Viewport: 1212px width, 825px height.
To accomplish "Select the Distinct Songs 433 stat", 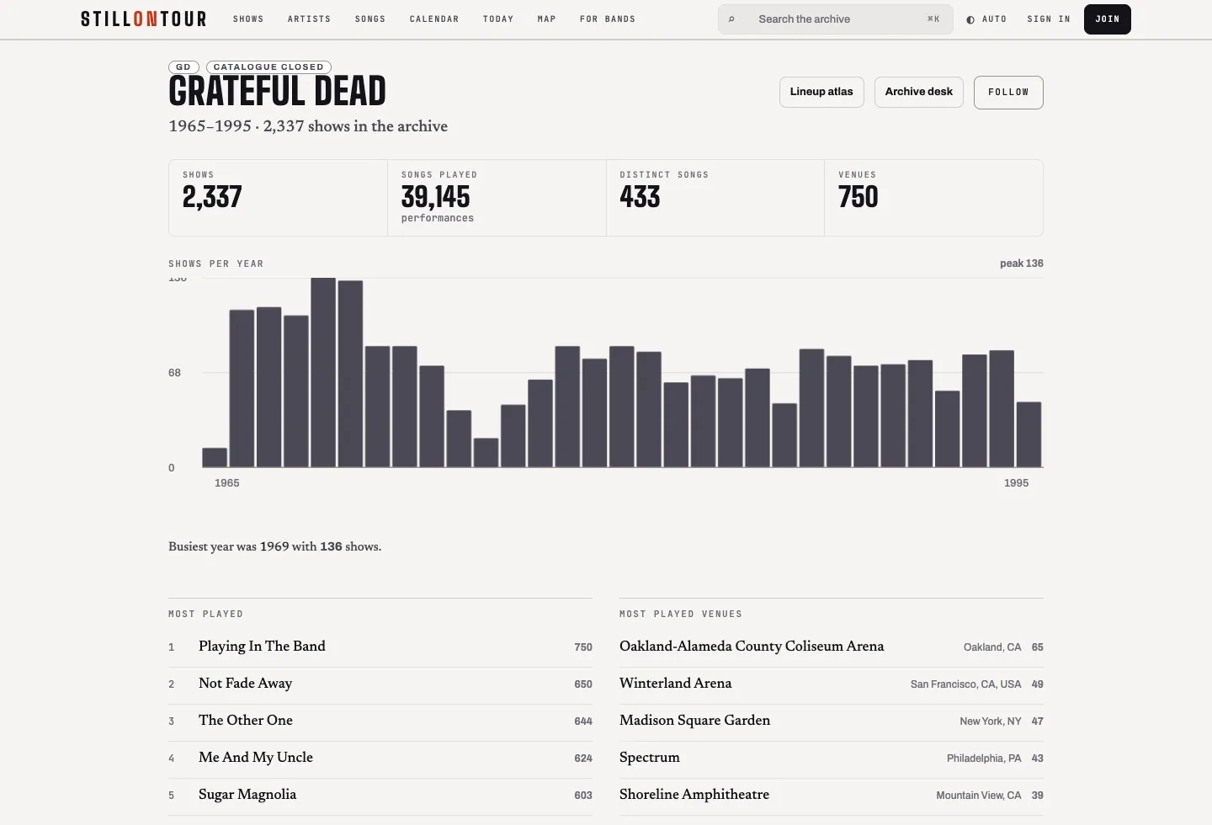I will [715, 198].
